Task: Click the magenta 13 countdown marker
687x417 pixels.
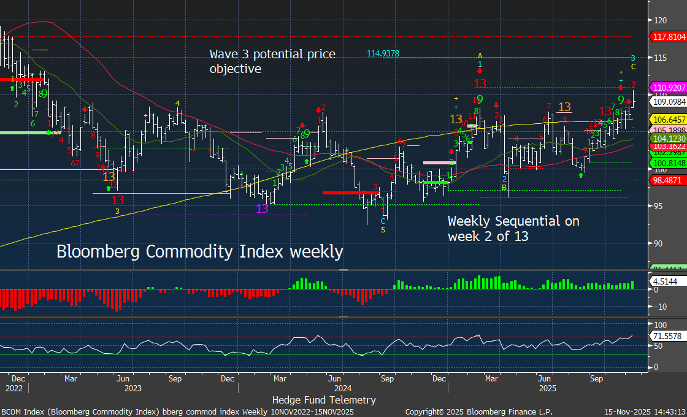Action: tap(262, 208)
